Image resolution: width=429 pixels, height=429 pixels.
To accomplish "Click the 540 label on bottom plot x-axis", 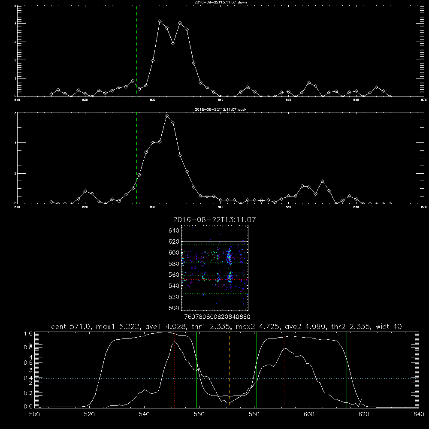I will coord(144,414).
